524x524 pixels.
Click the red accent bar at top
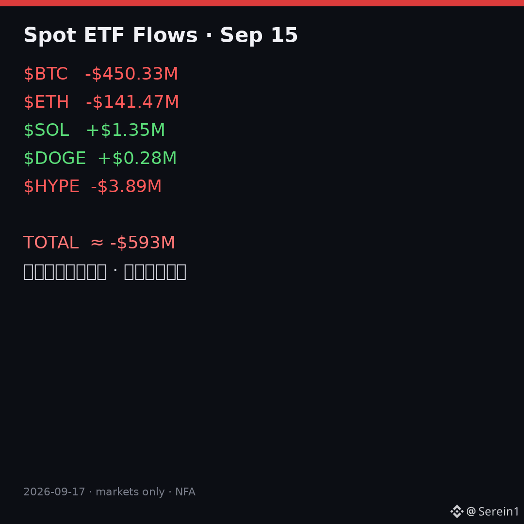click(262, 3)
